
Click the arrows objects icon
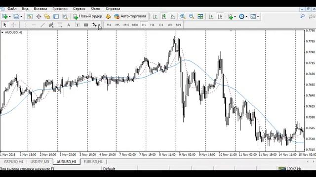pyautogui.click(x=94, y=25)
